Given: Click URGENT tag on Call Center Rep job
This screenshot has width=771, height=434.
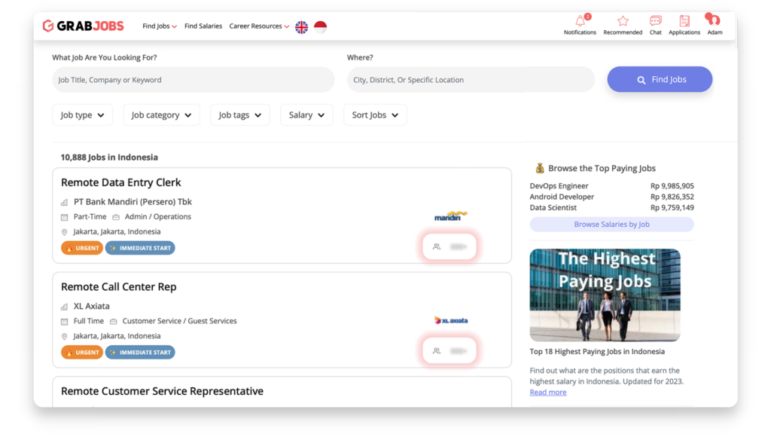Looking at the screenshot, I should [82, 353].
